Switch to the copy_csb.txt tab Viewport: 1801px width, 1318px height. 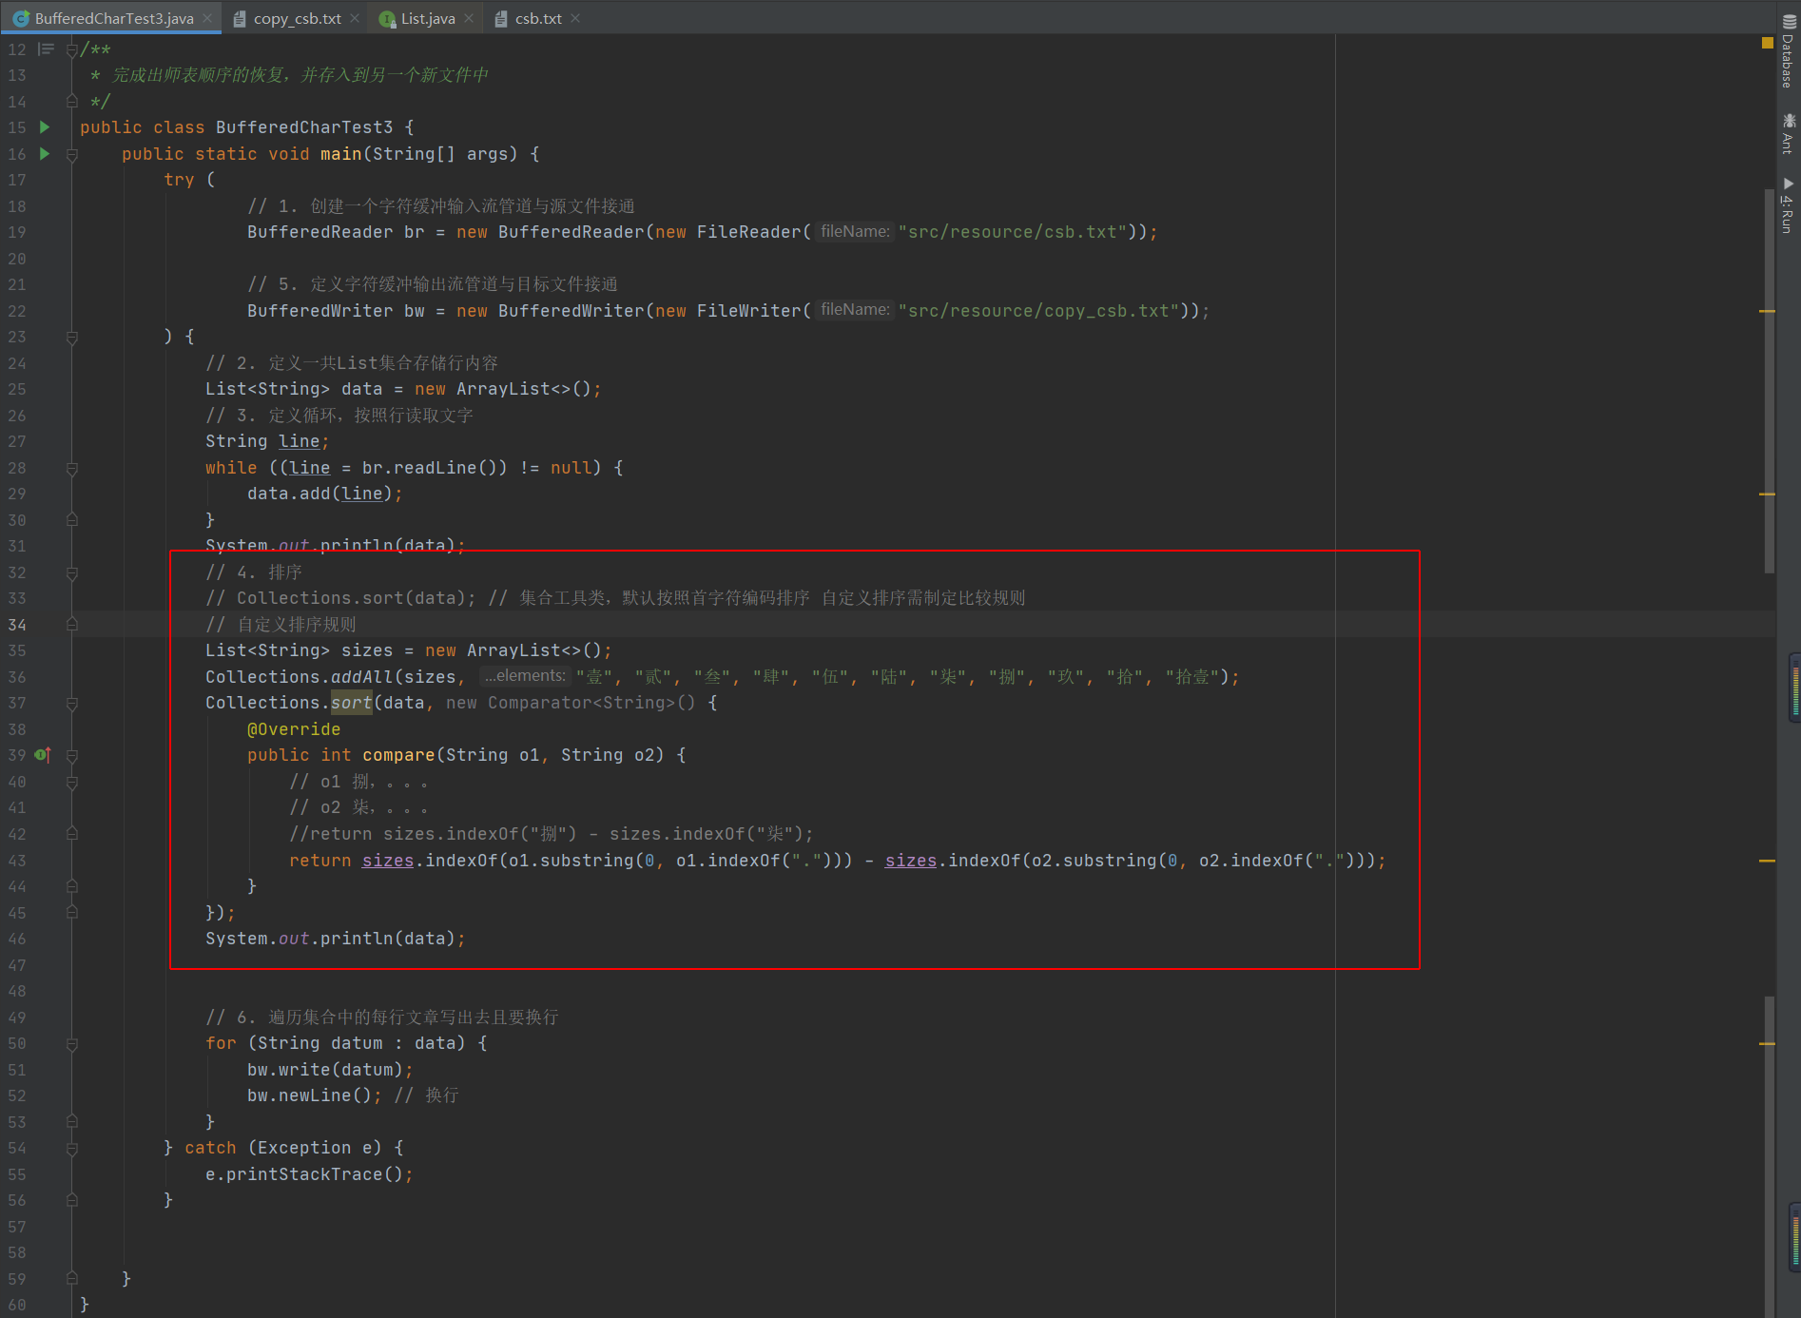click(x=297, y=18)
